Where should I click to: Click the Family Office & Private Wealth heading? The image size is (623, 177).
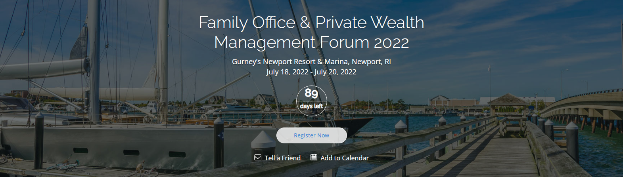pyautogui.click(x=311, y=23)
